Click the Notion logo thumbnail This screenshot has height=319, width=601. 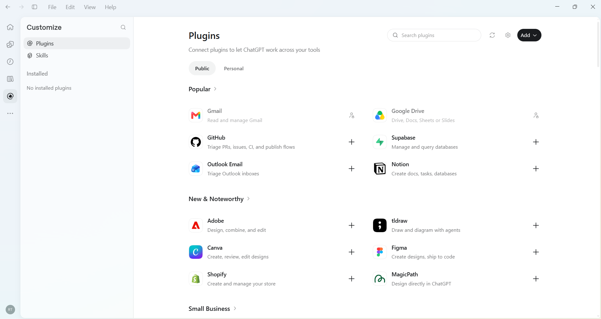click(380, 169)
